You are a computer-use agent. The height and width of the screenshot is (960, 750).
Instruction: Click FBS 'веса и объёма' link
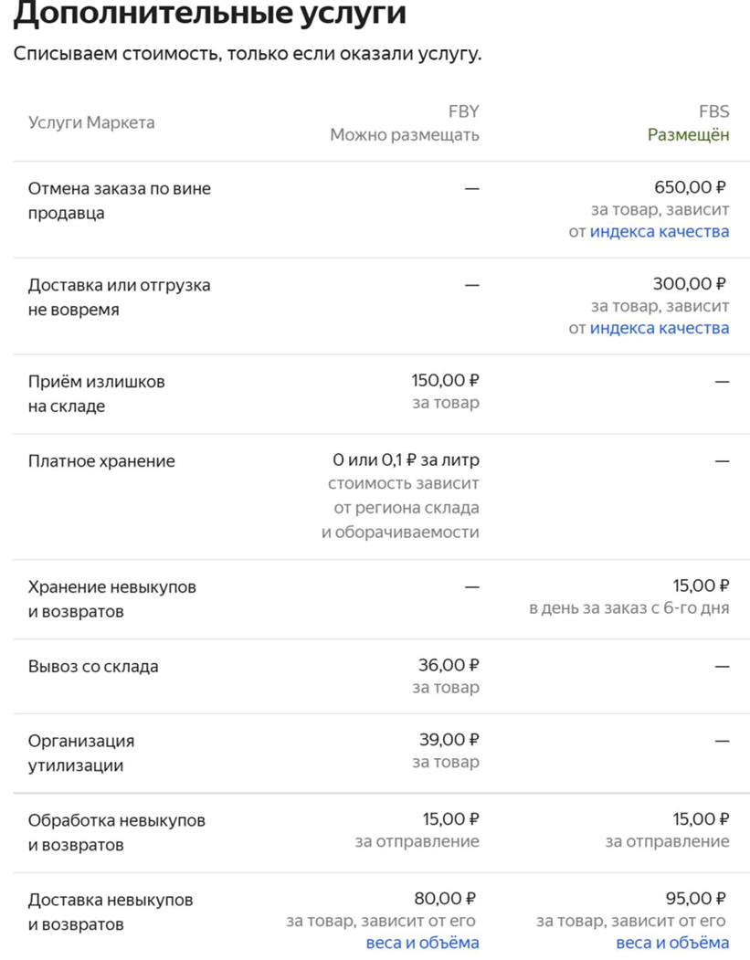point(672,943)
